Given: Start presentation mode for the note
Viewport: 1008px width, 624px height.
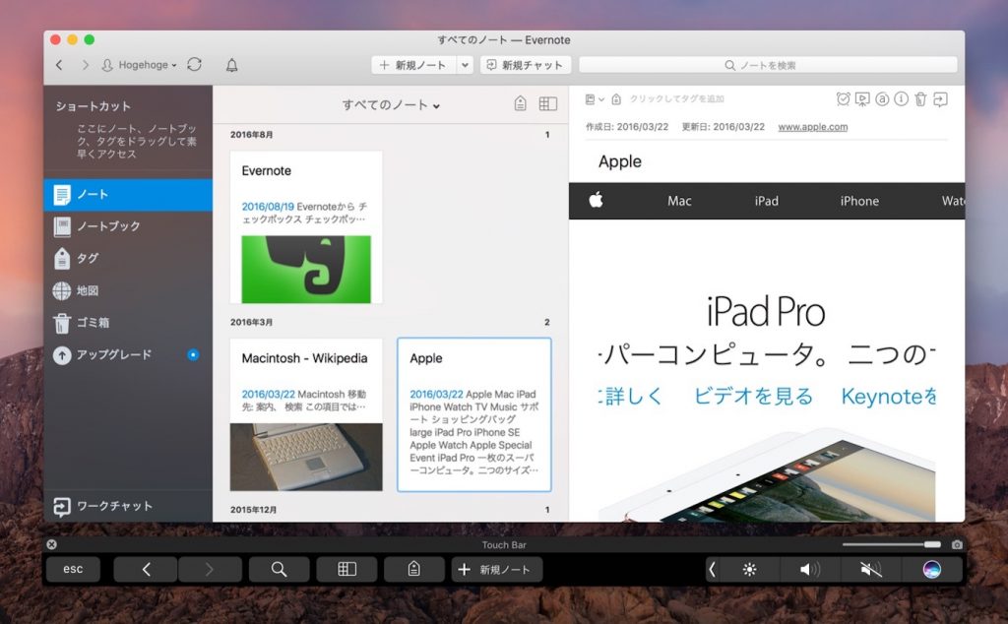Looking at the screenshot, I should coord(862,99).
